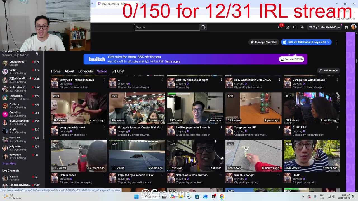Switch to the Schedule channel tab

pos(86,71)
